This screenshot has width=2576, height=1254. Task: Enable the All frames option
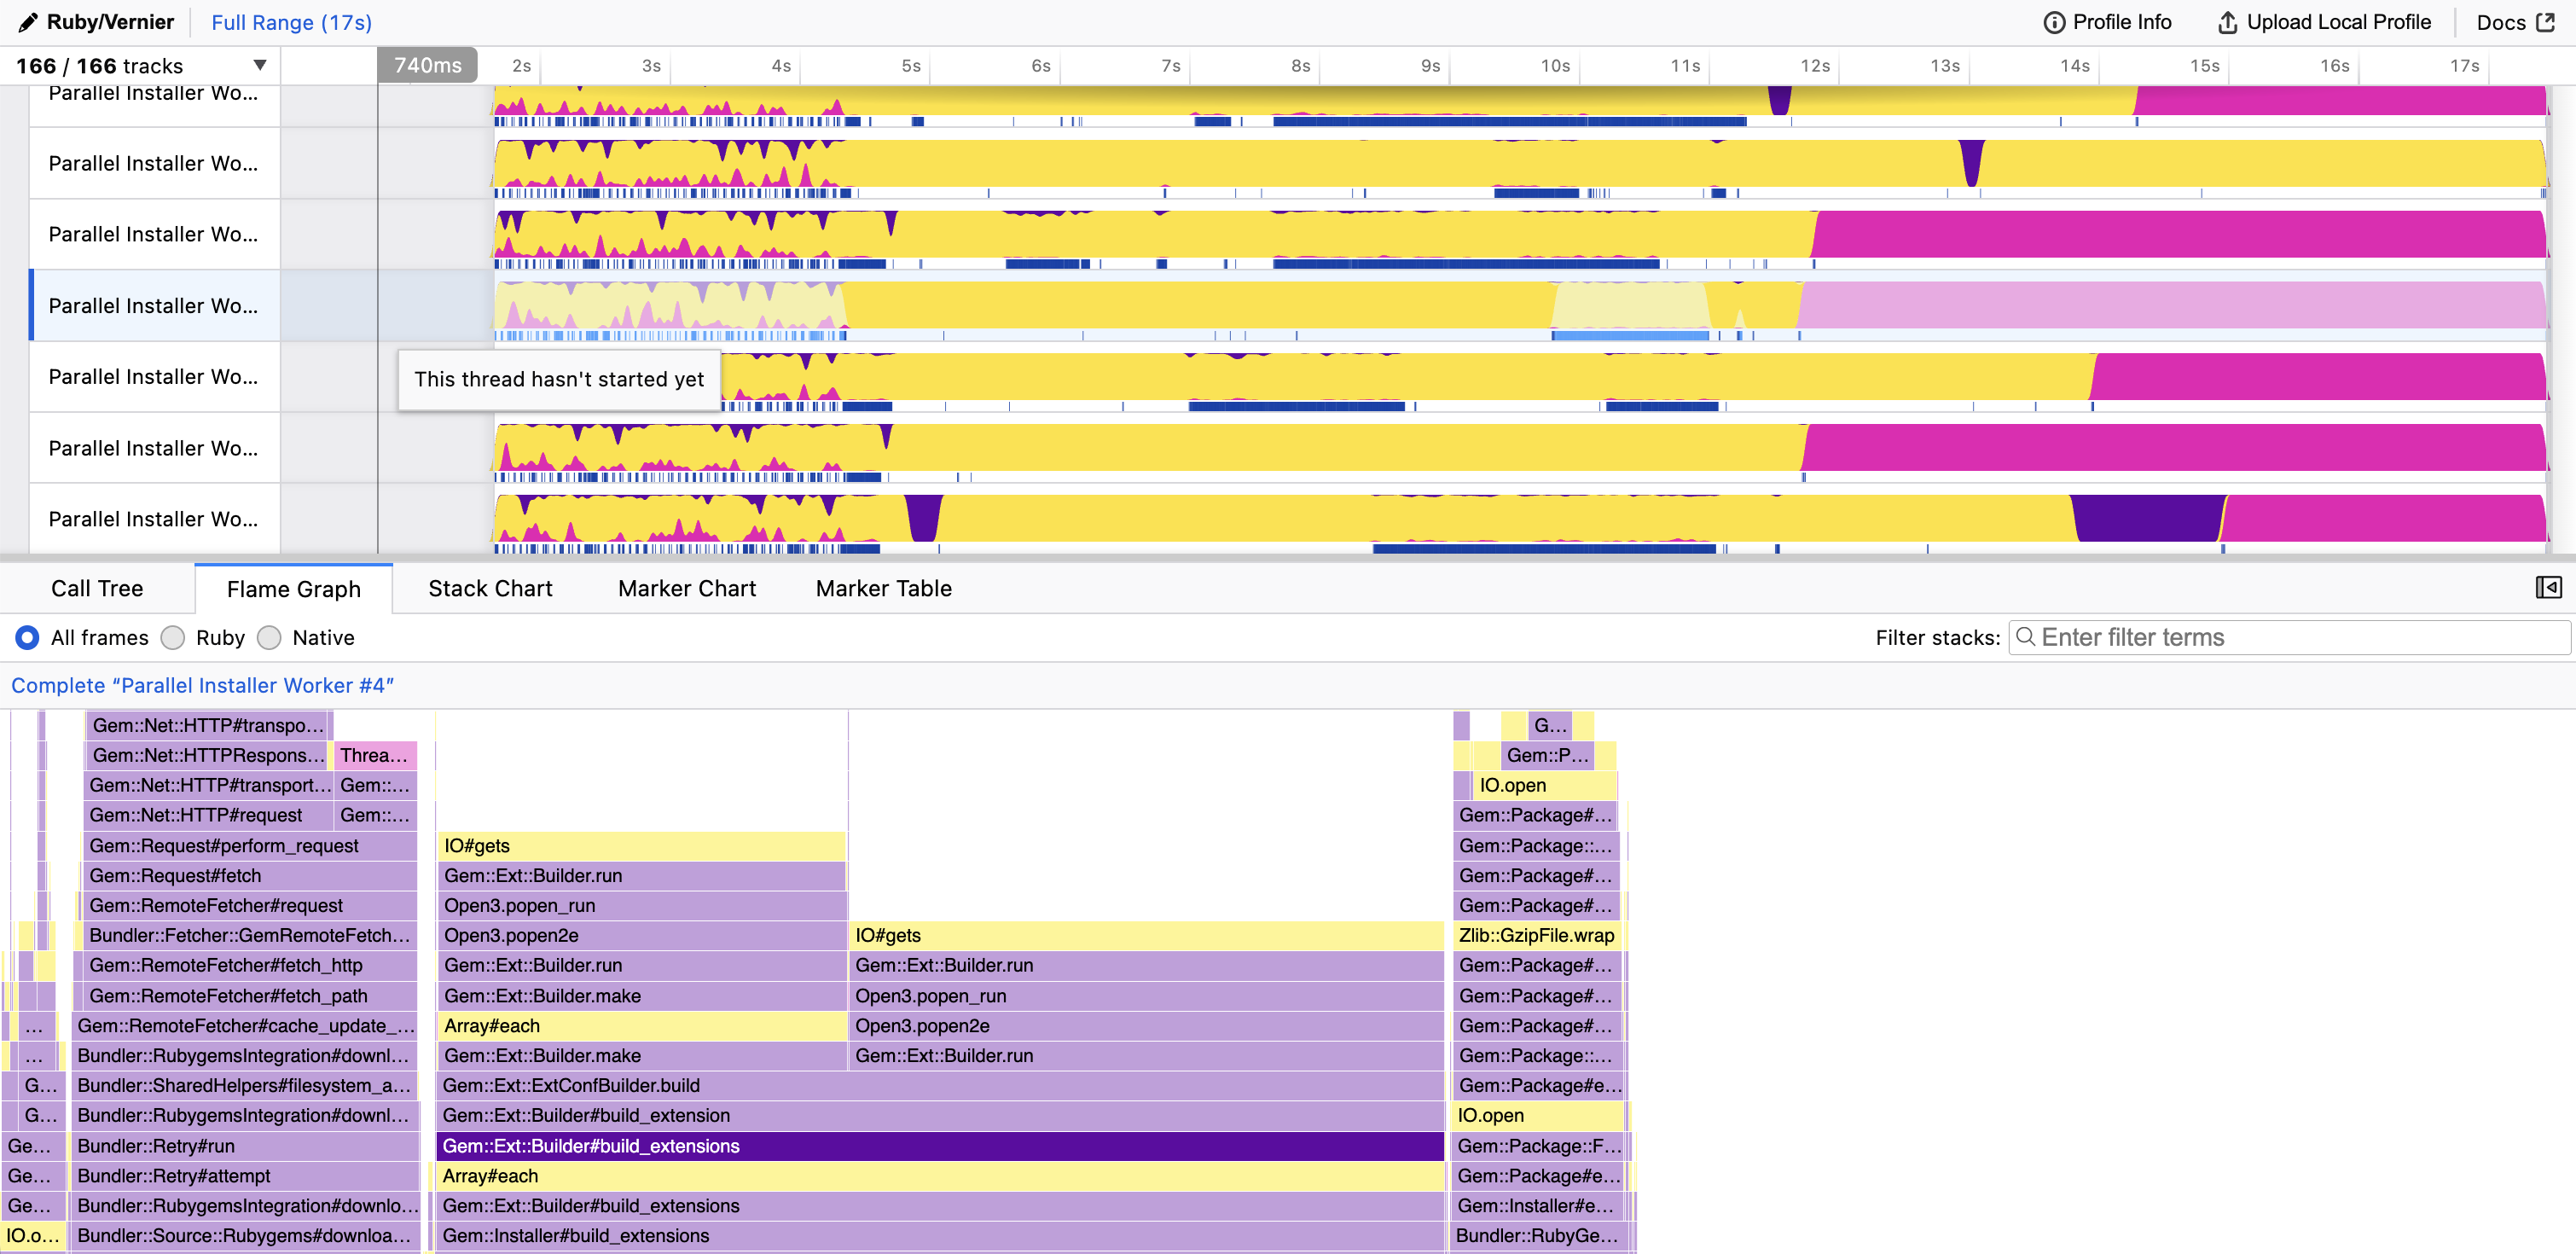[x=27, y=637]
